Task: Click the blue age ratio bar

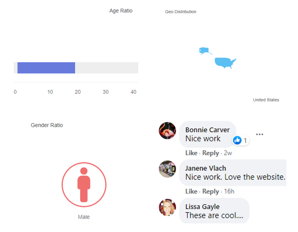Action: coord(46,68)
